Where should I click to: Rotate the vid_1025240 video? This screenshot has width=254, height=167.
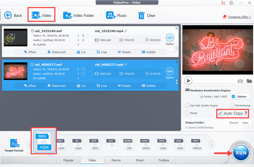click(124, 52)
